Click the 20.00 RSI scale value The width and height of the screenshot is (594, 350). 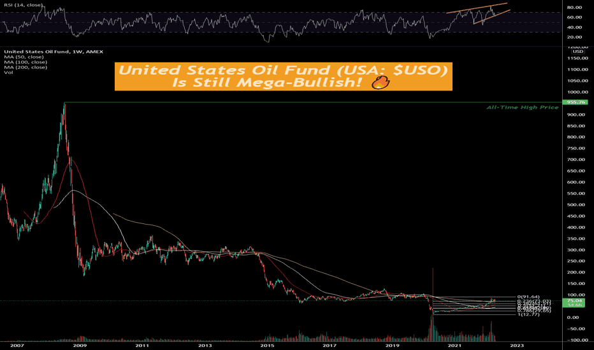coord(574,37)
